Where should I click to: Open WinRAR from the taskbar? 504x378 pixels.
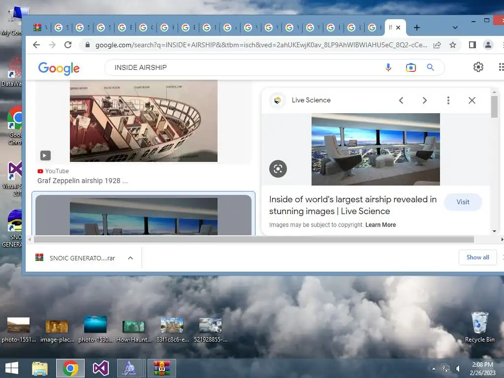[161, 368]
